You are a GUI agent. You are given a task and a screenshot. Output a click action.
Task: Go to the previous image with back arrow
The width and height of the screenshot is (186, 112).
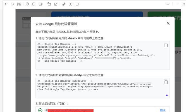click(6, 4)
